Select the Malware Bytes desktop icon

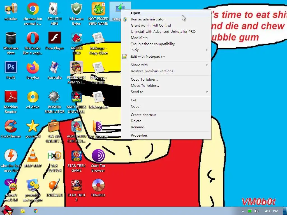tap(76, 14)
